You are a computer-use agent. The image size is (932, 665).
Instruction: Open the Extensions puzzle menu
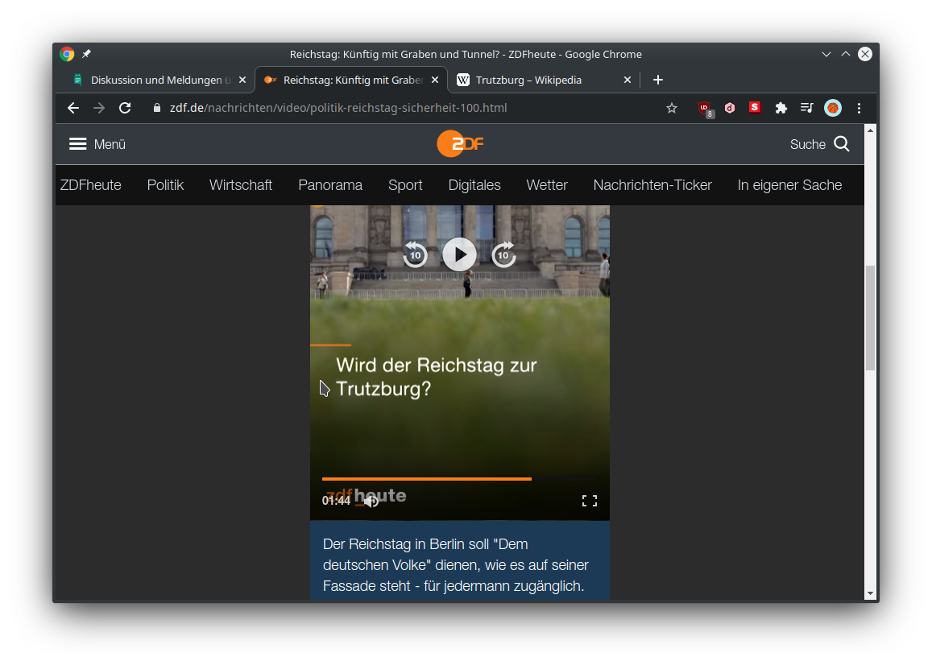click(781, 108)
